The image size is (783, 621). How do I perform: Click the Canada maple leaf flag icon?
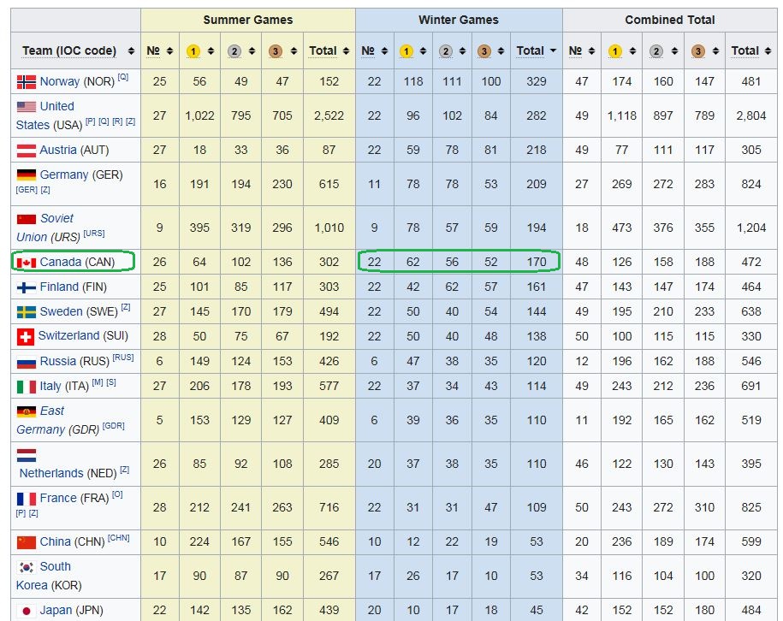click(27, 262)
